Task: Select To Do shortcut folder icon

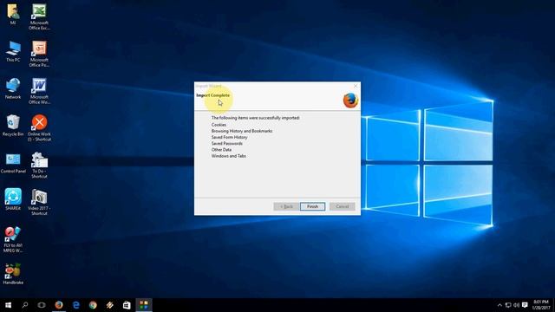Action: 39,166
